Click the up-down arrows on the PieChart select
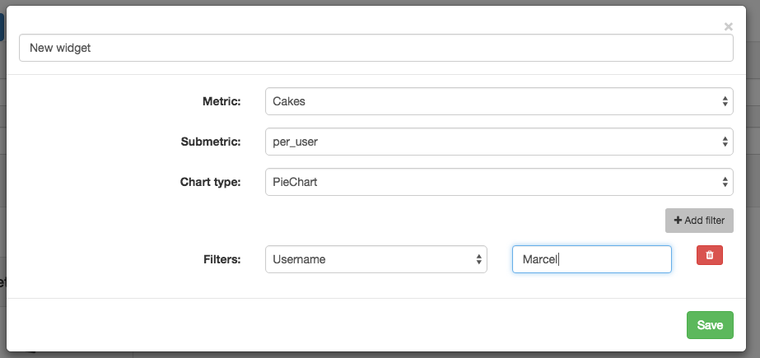 [x=725, y=182]
